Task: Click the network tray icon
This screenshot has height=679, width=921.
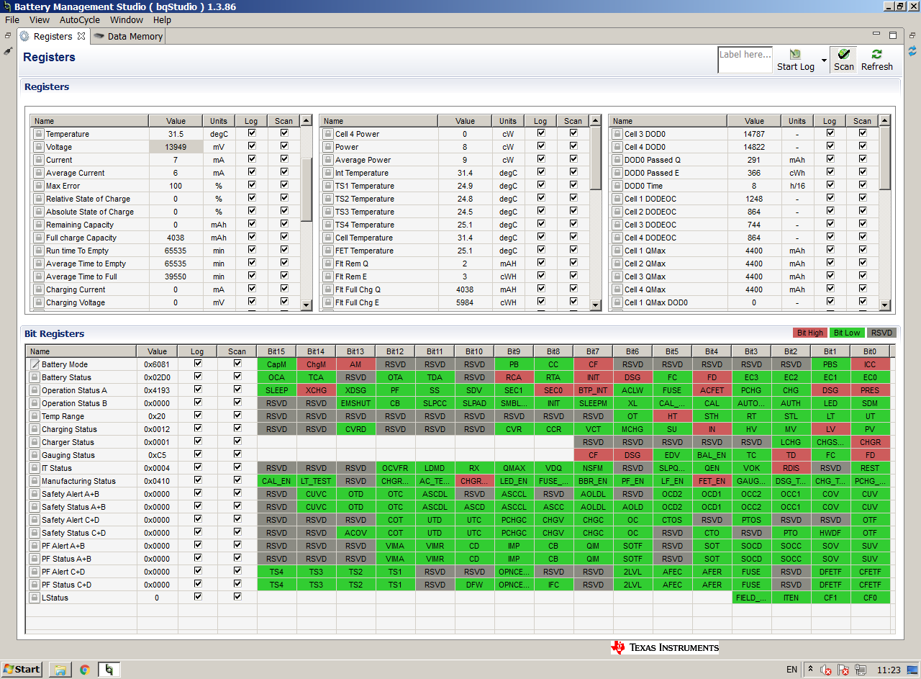Action: [x=860, y=670]
